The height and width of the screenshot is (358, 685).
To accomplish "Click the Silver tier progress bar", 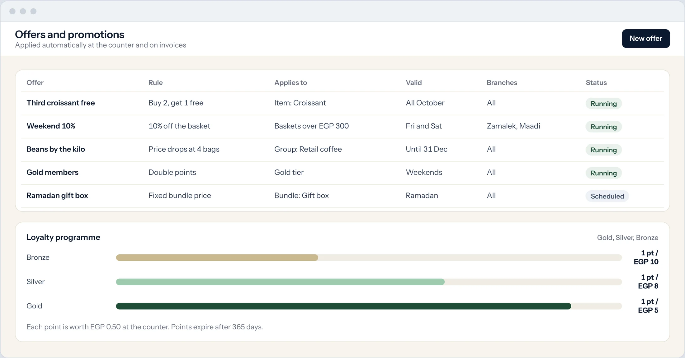I will pyautogui.click(x=369, y=282).
